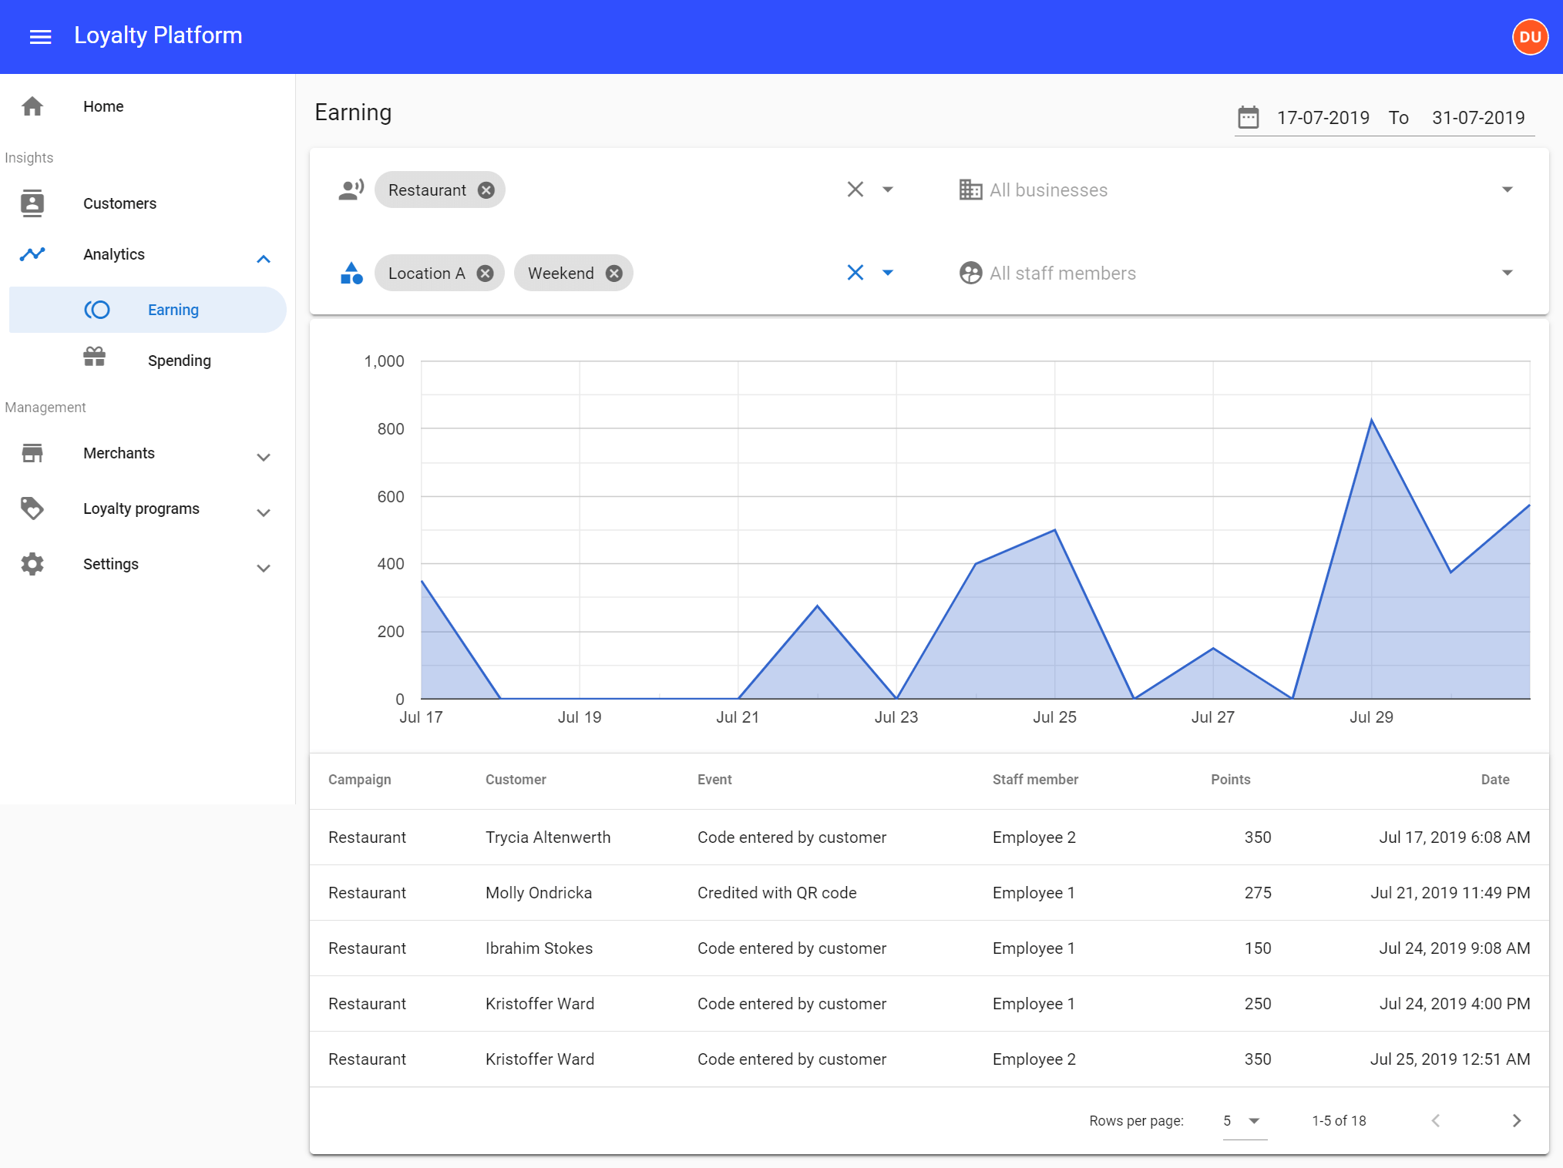Click the calendar date range icon

click(x=1248, y=118)
